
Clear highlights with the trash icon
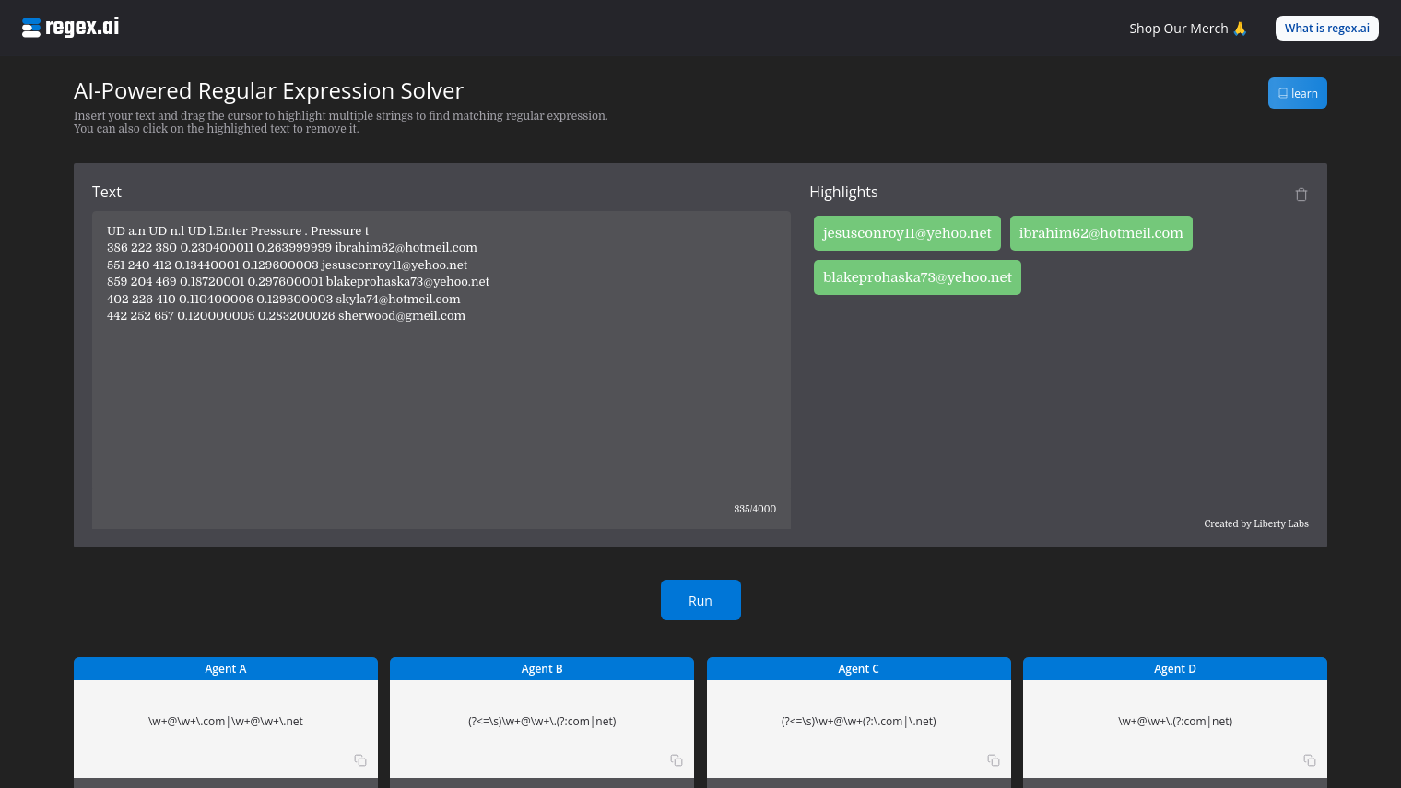tap(1301, 194)
